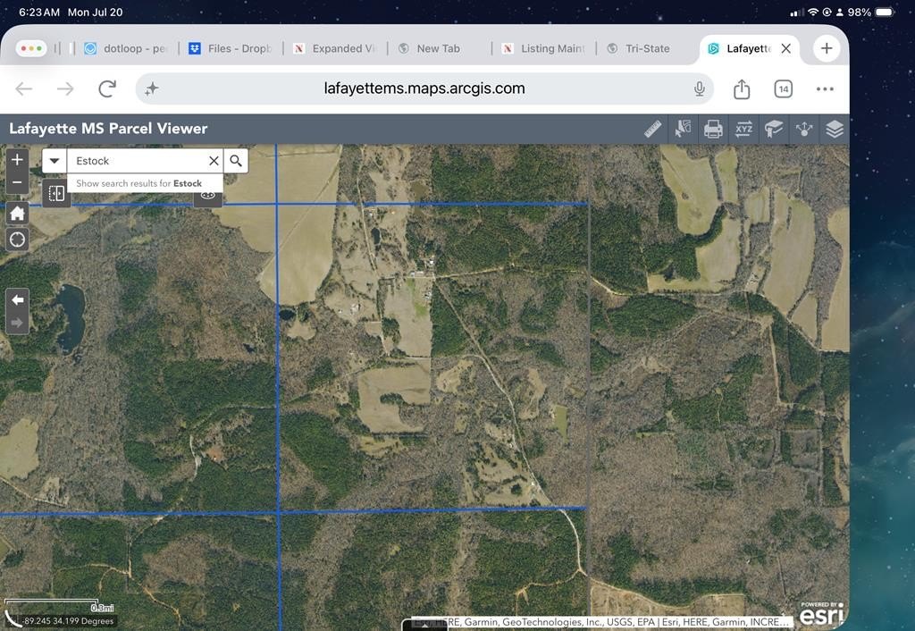Find my location on map
The image size is (915, 631).
tap(18, 240)
